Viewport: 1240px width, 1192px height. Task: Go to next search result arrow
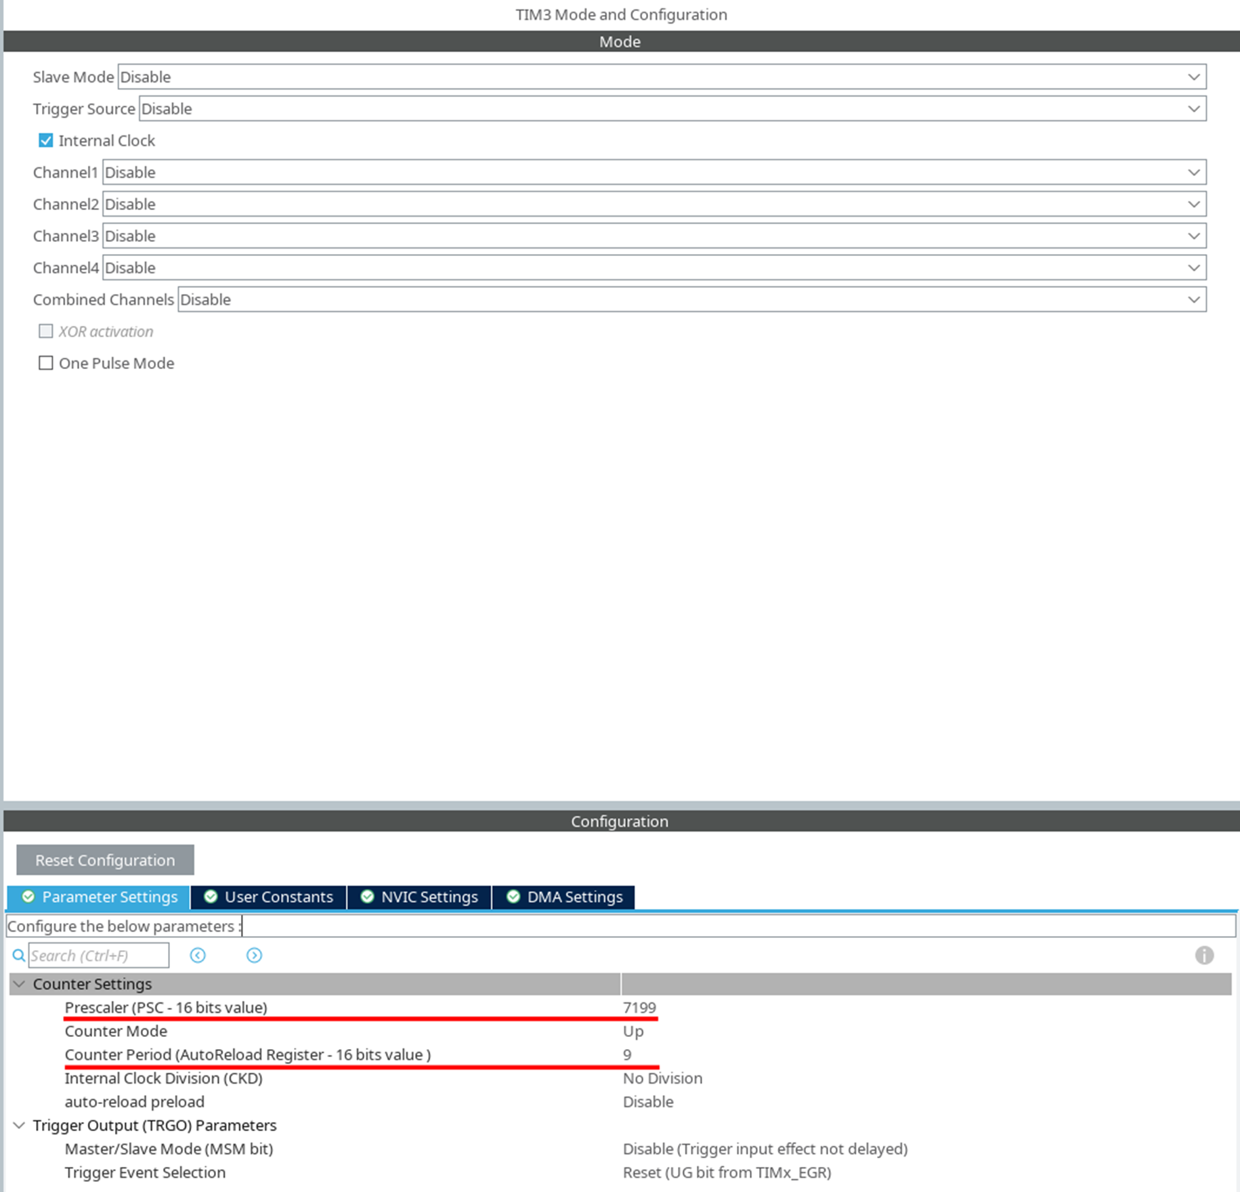pyautogui.click(x=254, y=955)
